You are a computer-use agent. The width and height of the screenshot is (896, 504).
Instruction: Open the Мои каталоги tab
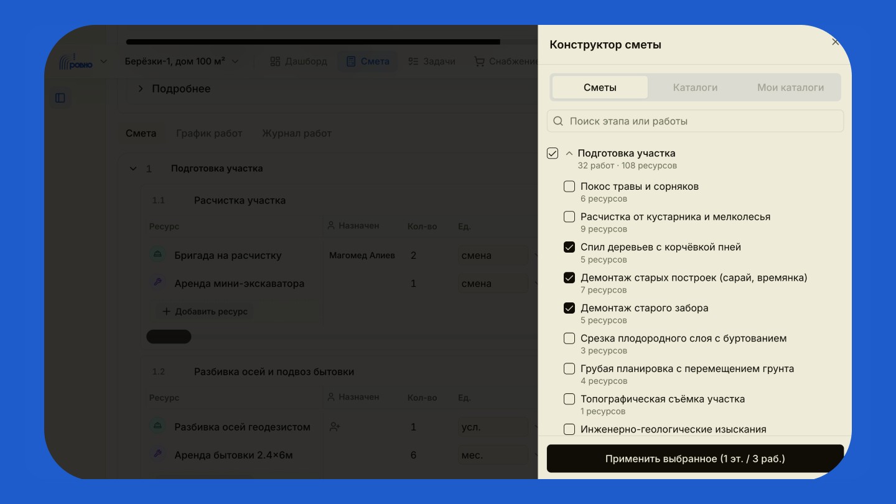click(x=790, y=88)
